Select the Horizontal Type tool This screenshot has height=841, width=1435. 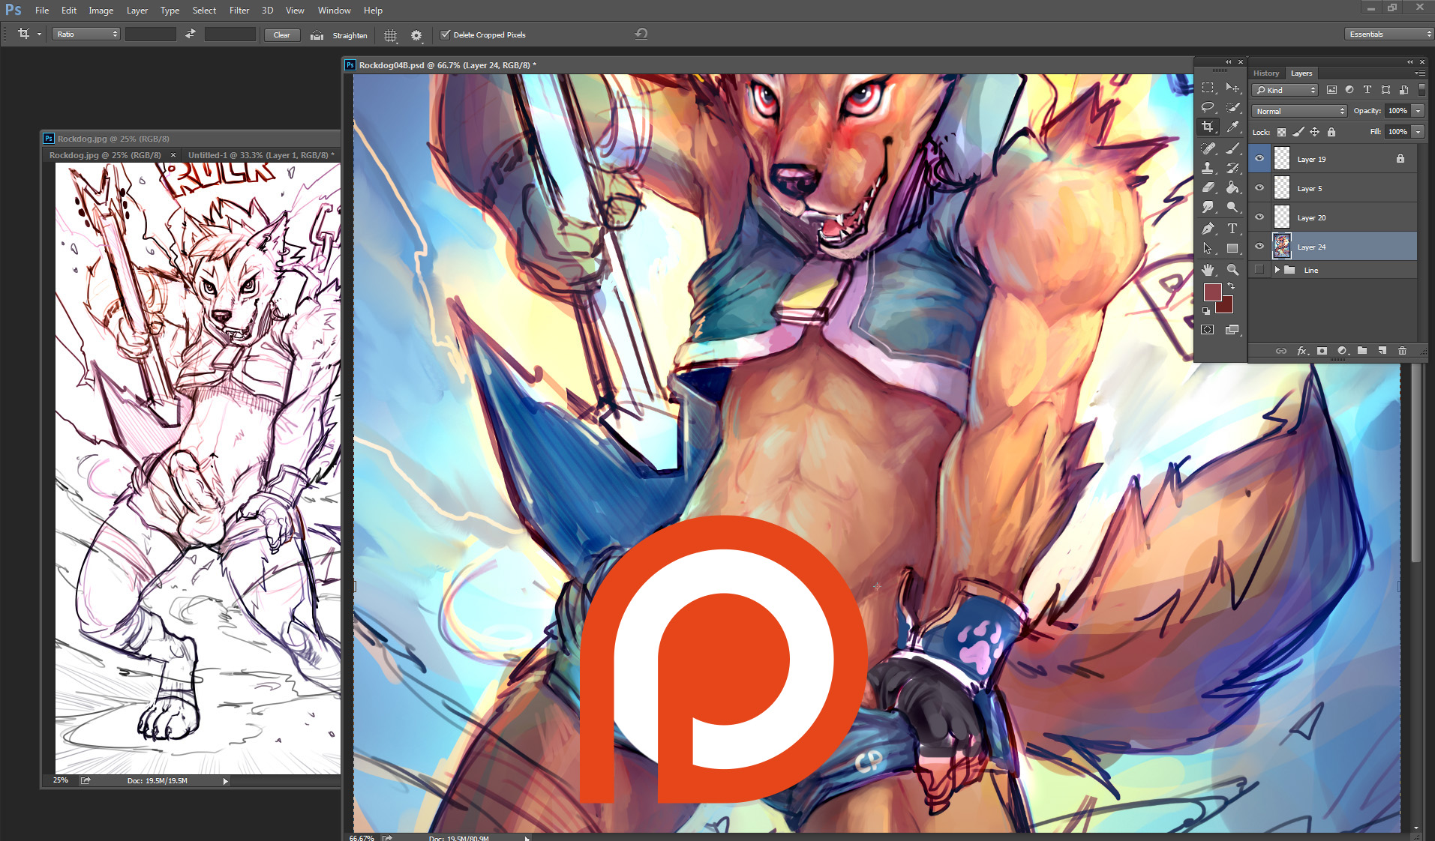[1232, 229]
